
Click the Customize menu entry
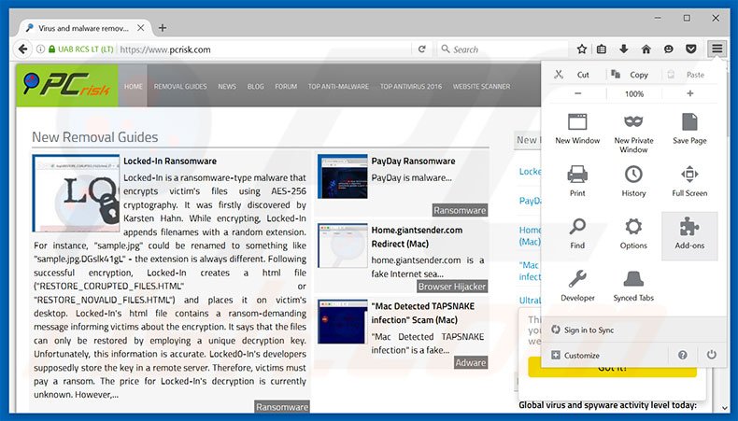tap(581, 356)
